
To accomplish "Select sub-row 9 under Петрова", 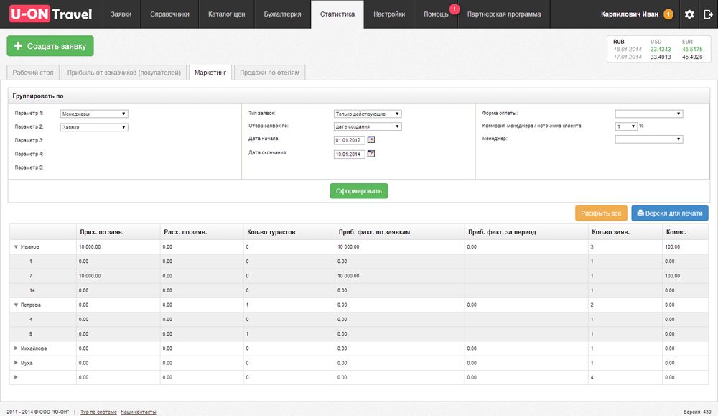I will pyautogui.click(x=359, y=334).
